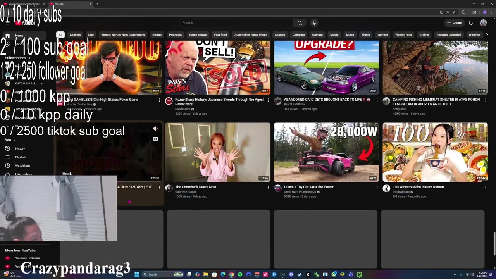This screenshot has height=279, width=496.
Task: Install app icon in the address bar
Action: (442, 12)
